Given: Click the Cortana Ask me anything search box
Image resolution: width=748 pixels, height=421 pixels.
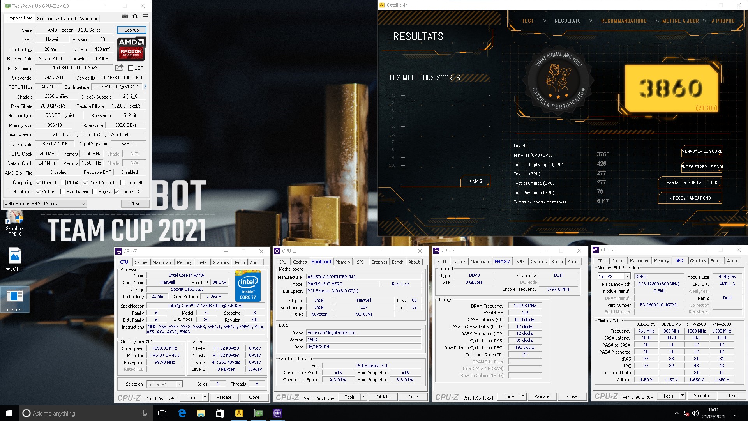Looking at the screenshot, I should click(85, 413).
